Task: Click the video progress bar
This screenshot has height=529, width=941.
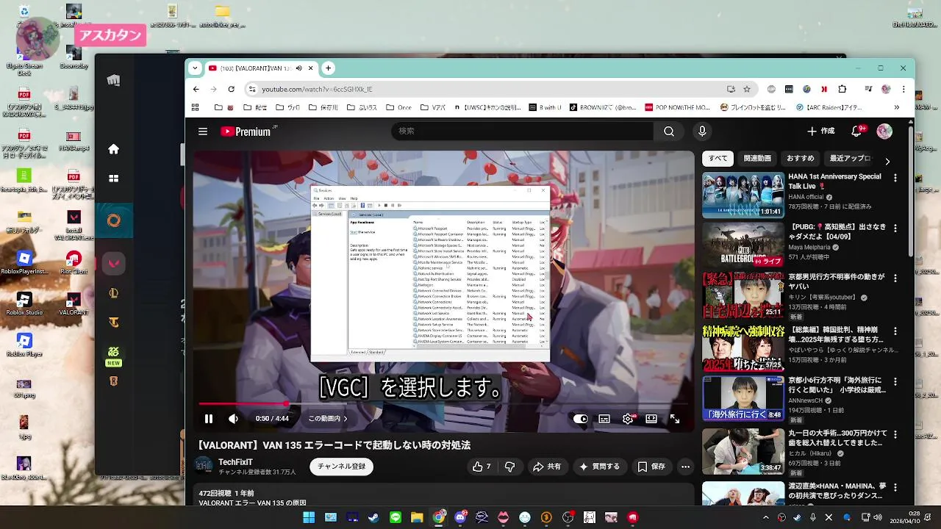Action: 444,403
